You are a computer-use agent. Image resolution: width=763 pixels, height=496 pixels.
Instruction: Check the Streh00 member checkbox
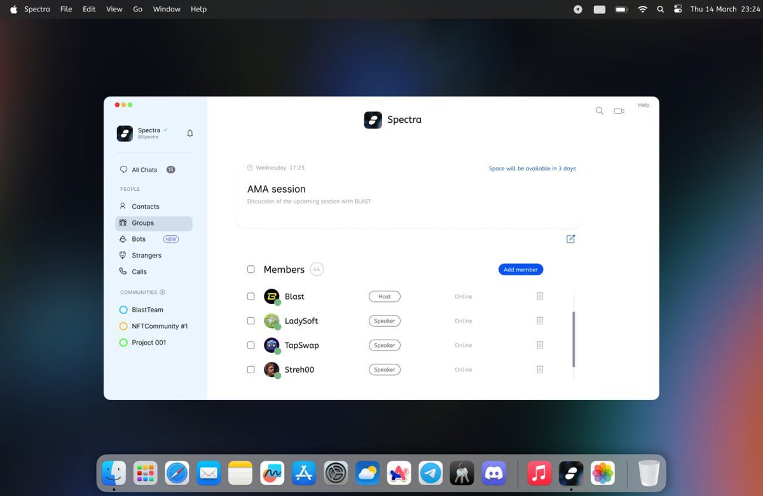click(x=251, y=369)
